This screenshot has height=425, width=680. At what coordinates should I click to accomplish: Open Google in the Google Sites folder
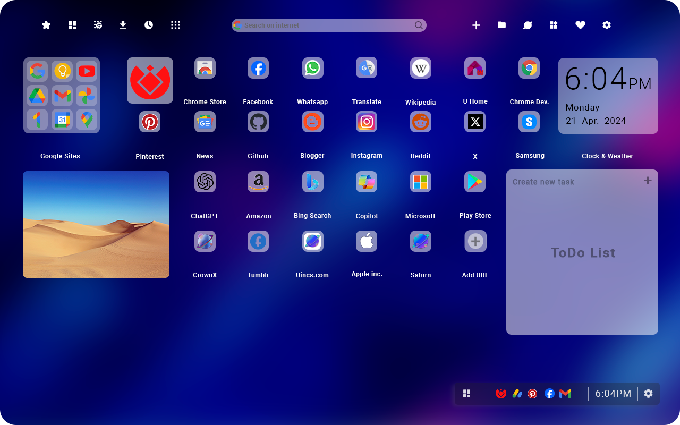[x=37, y=71]
